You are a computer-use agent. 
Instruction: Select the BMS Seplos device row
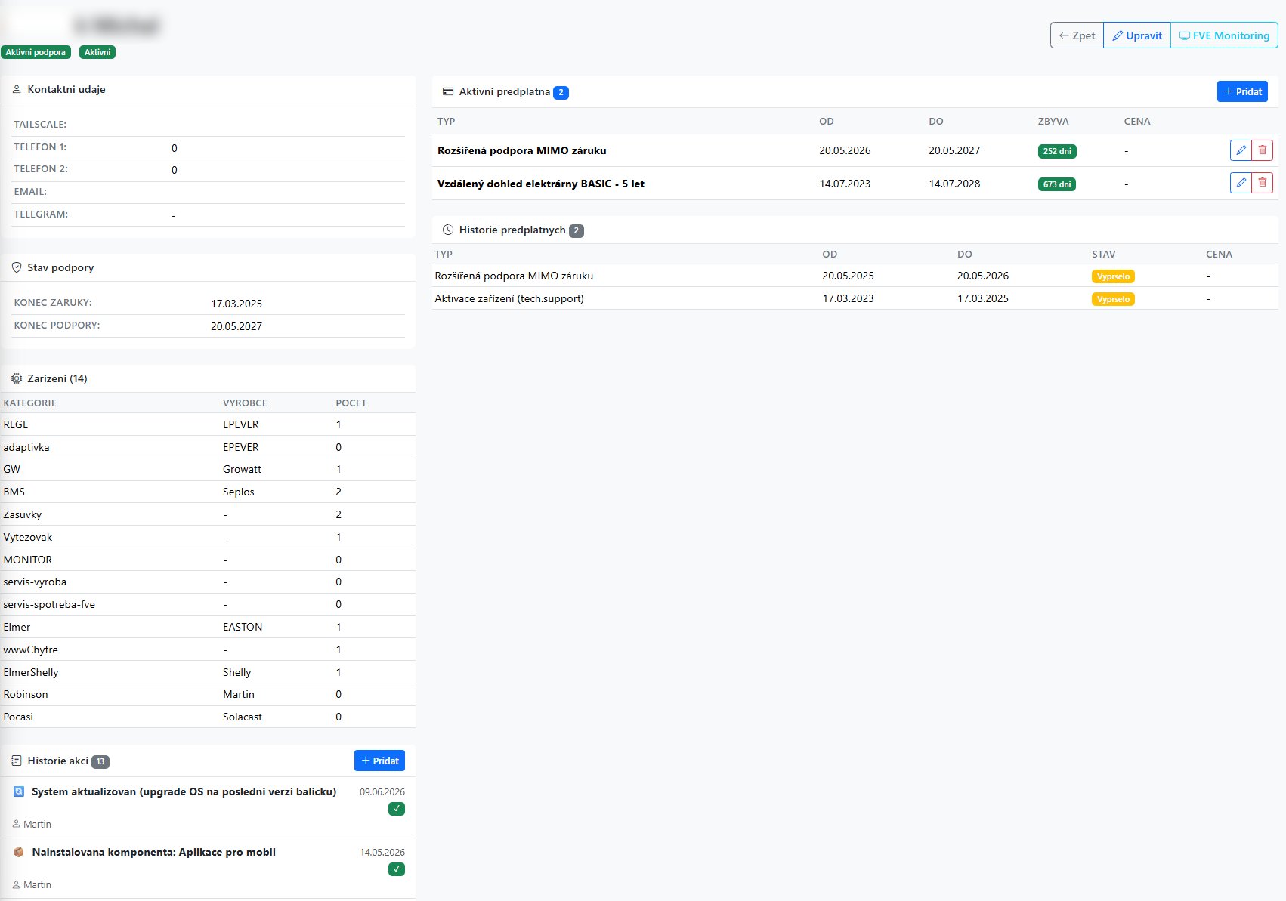tap(208, 492)
